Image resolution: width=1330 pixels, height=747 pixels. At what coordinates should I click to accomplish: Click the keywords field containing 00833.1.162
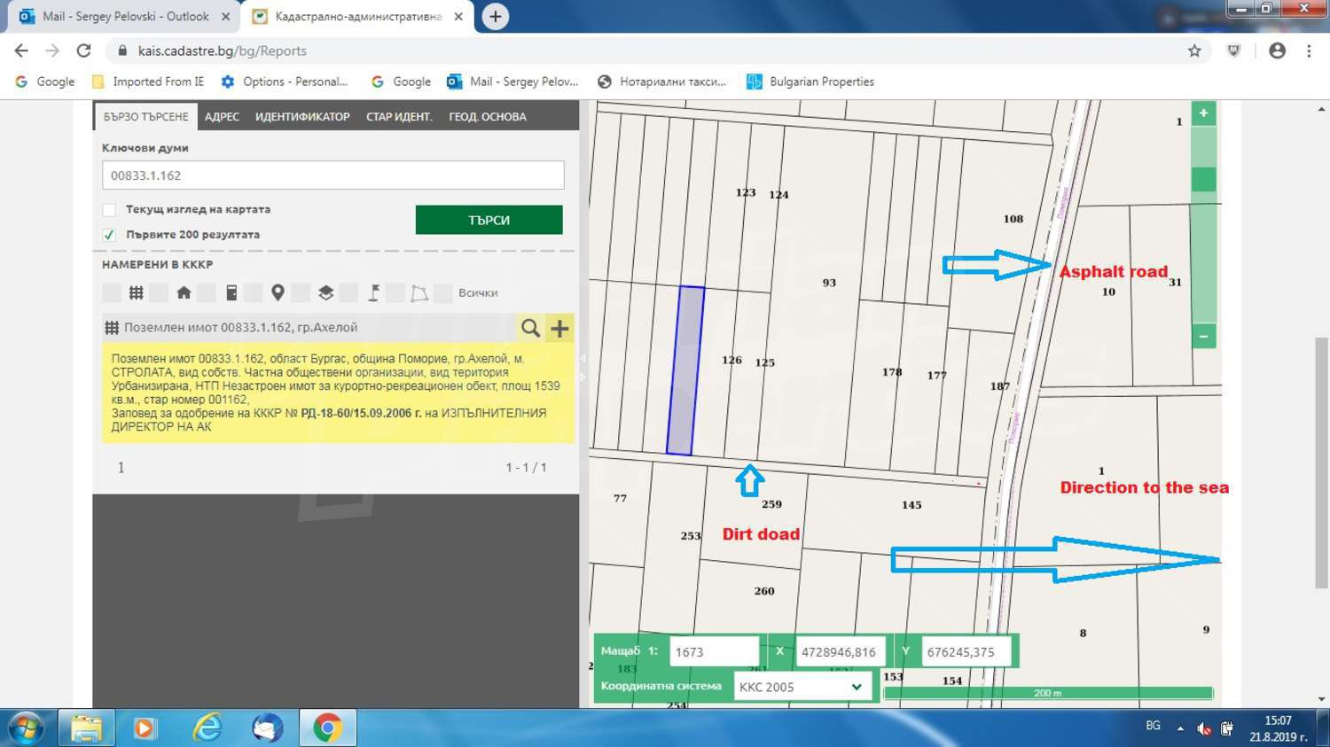pyautogui.click(x=332, y=175)
